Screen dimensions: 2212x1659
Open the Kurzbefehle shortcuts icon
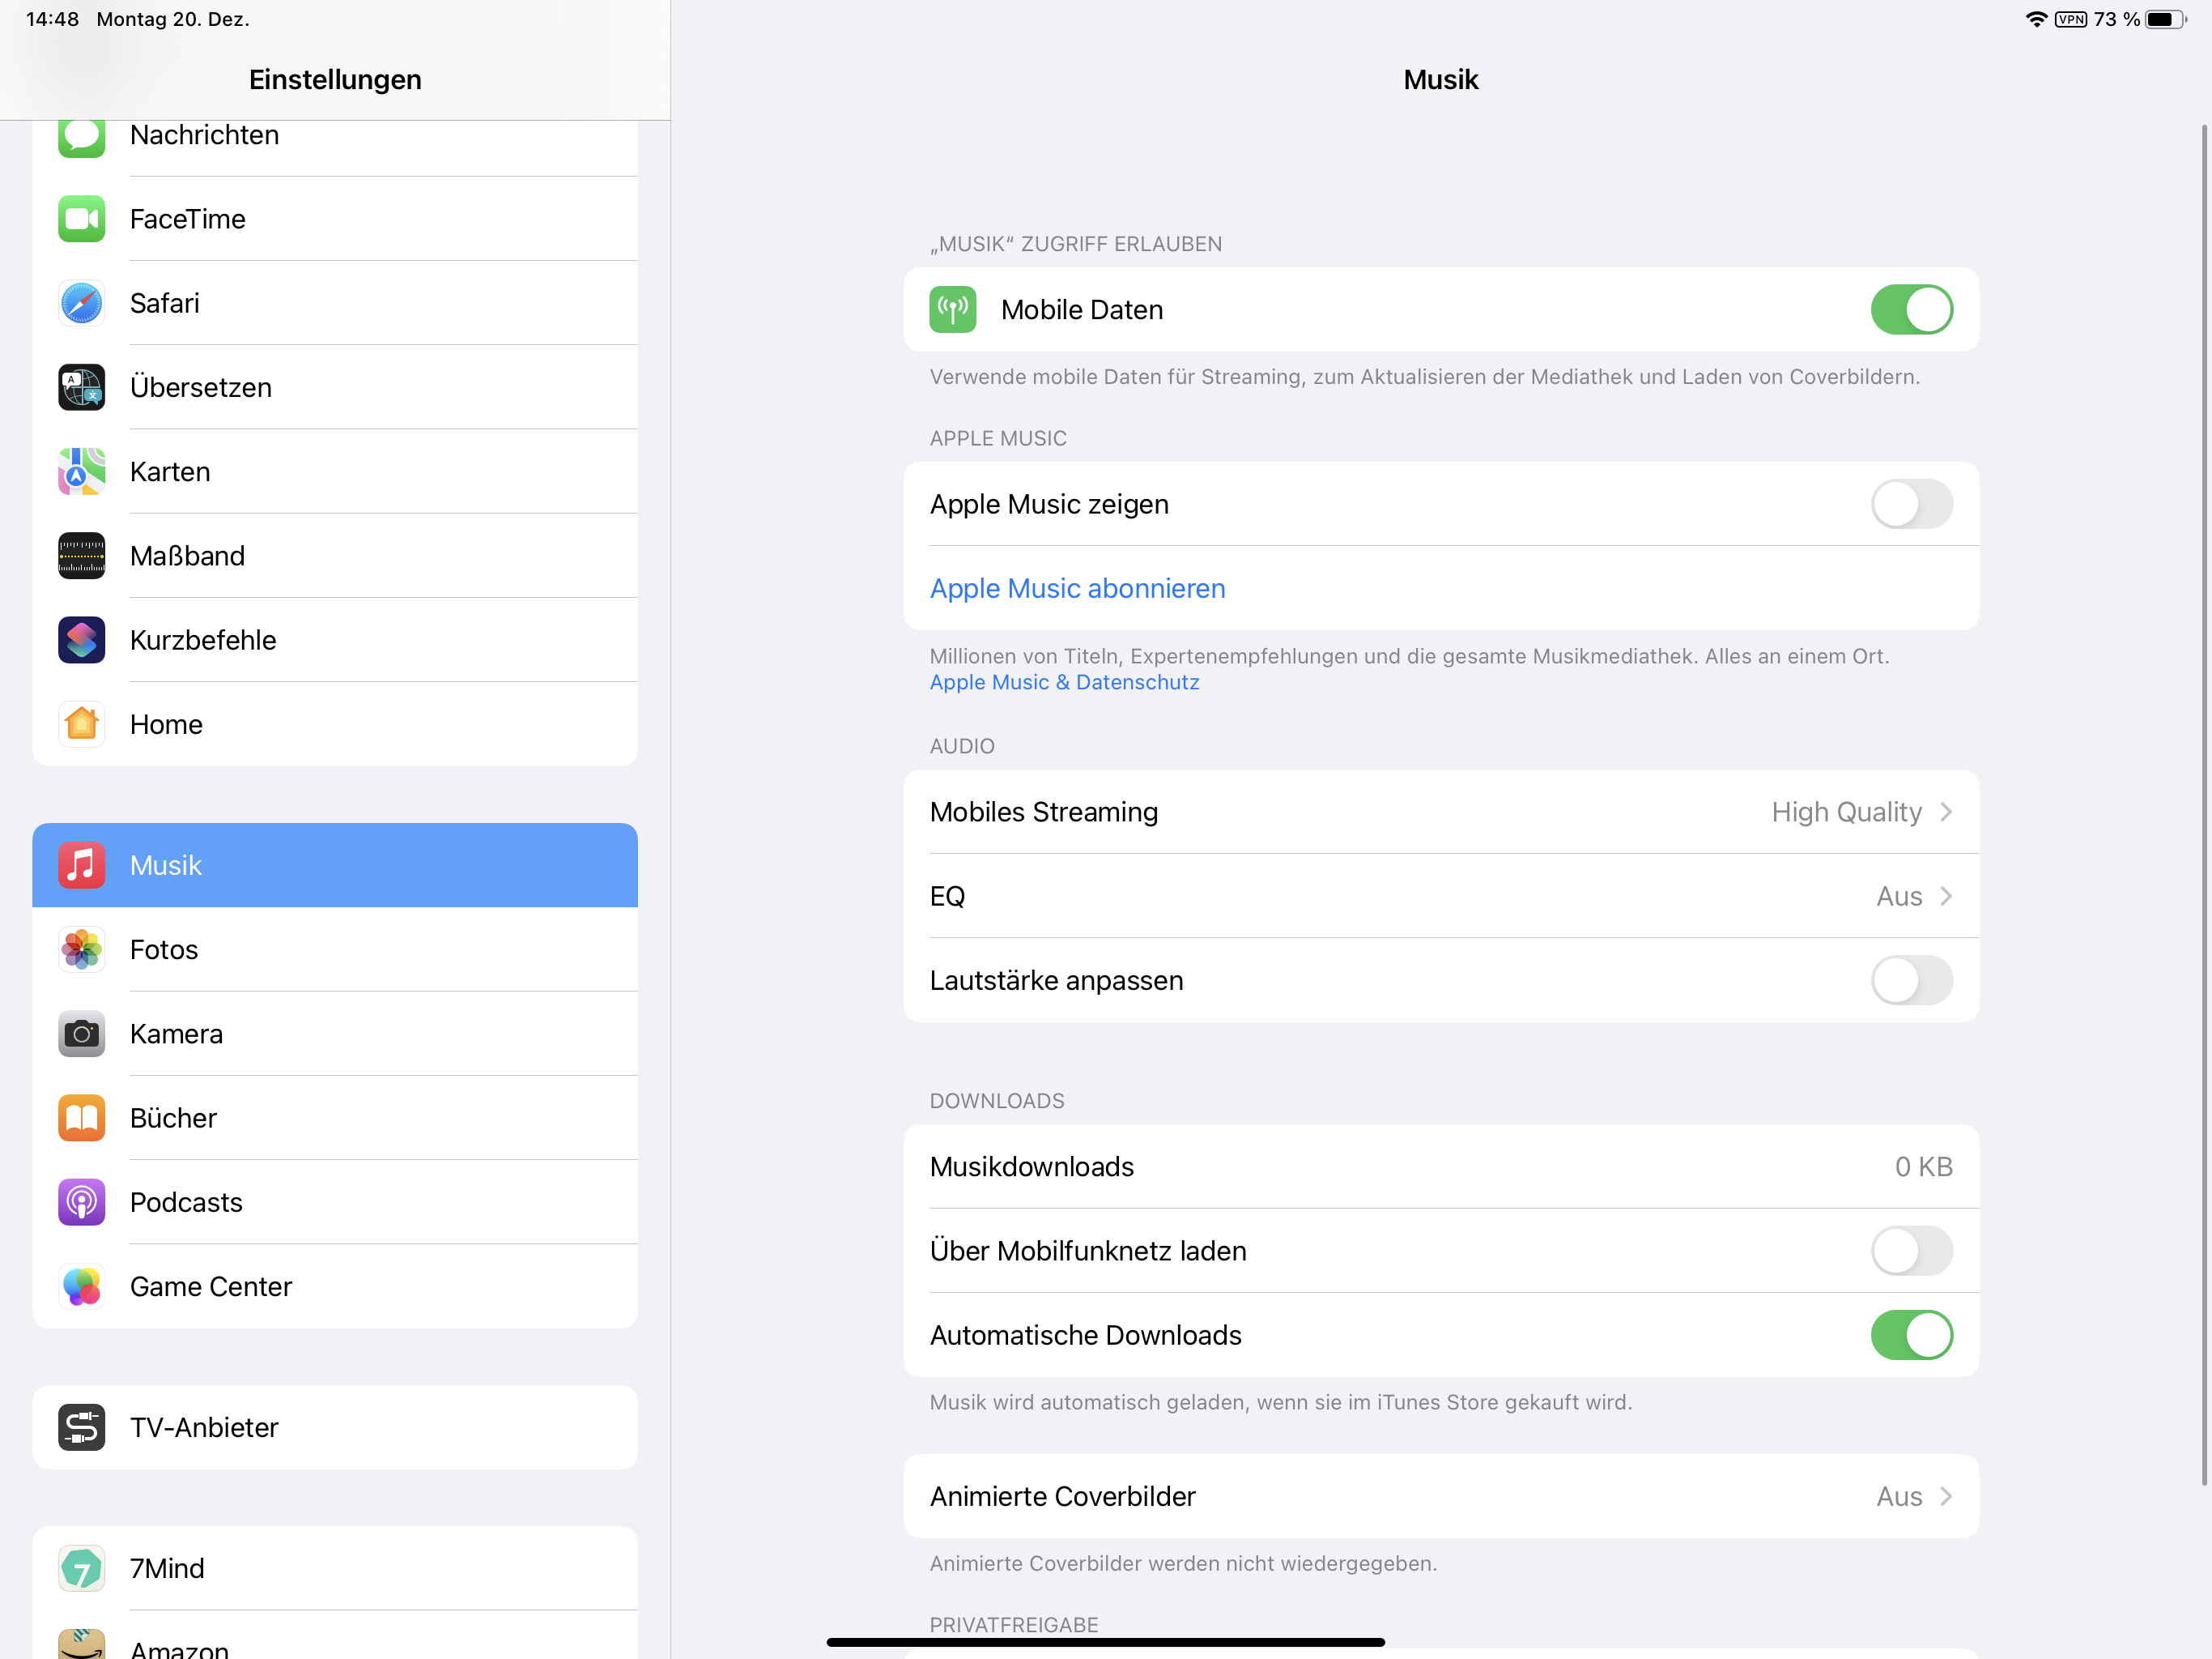[x=81, y=641]
